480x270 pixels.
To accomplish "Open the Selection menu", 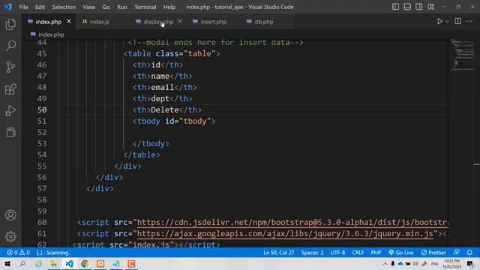I will click(x=64, y=7).
